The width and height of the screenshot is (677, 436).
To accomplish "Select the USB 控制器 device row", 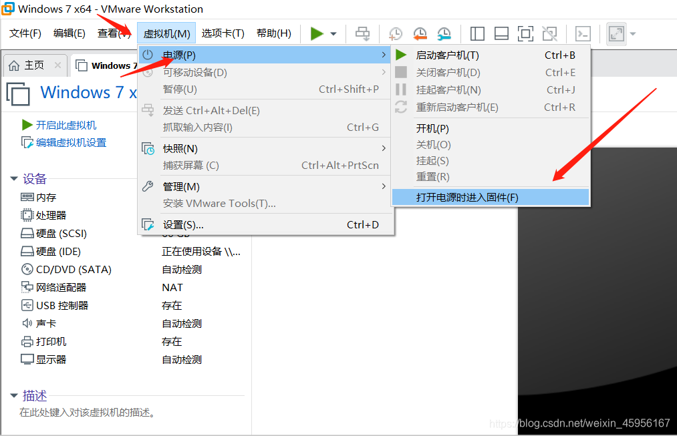I will click(54, 305).
